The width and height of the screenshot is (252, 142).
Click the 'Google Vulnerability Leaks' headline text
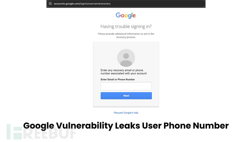(81, 126)
